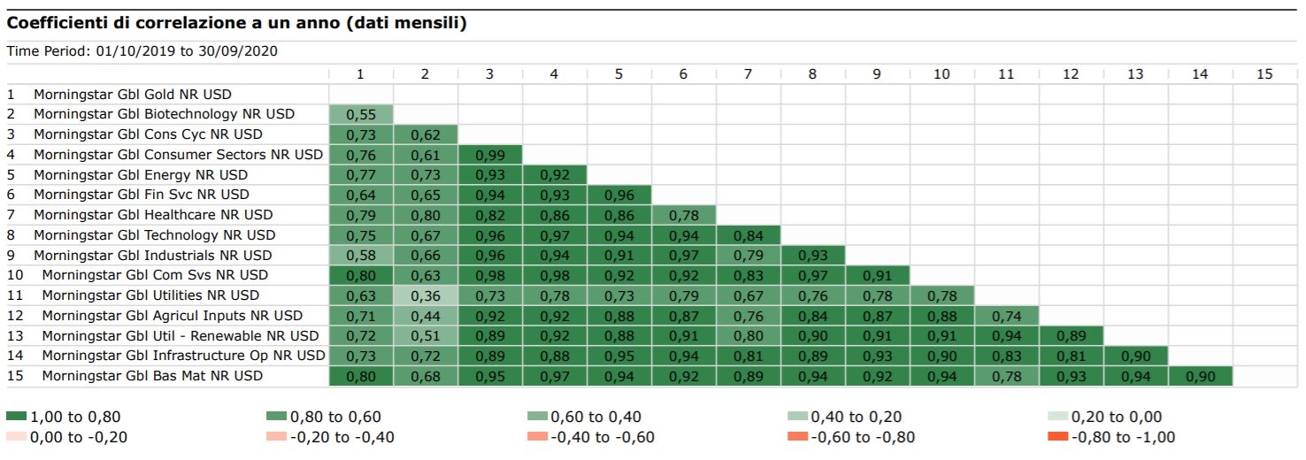
Task: Click the -0,40 to -0,60 legend swatch
Action: point(537,436)
